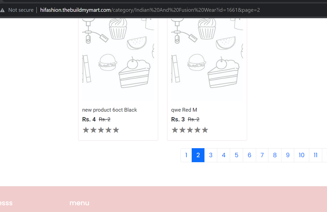
Task: Rate first star on new product 6oct Black
Action: (x=86, y=130)
